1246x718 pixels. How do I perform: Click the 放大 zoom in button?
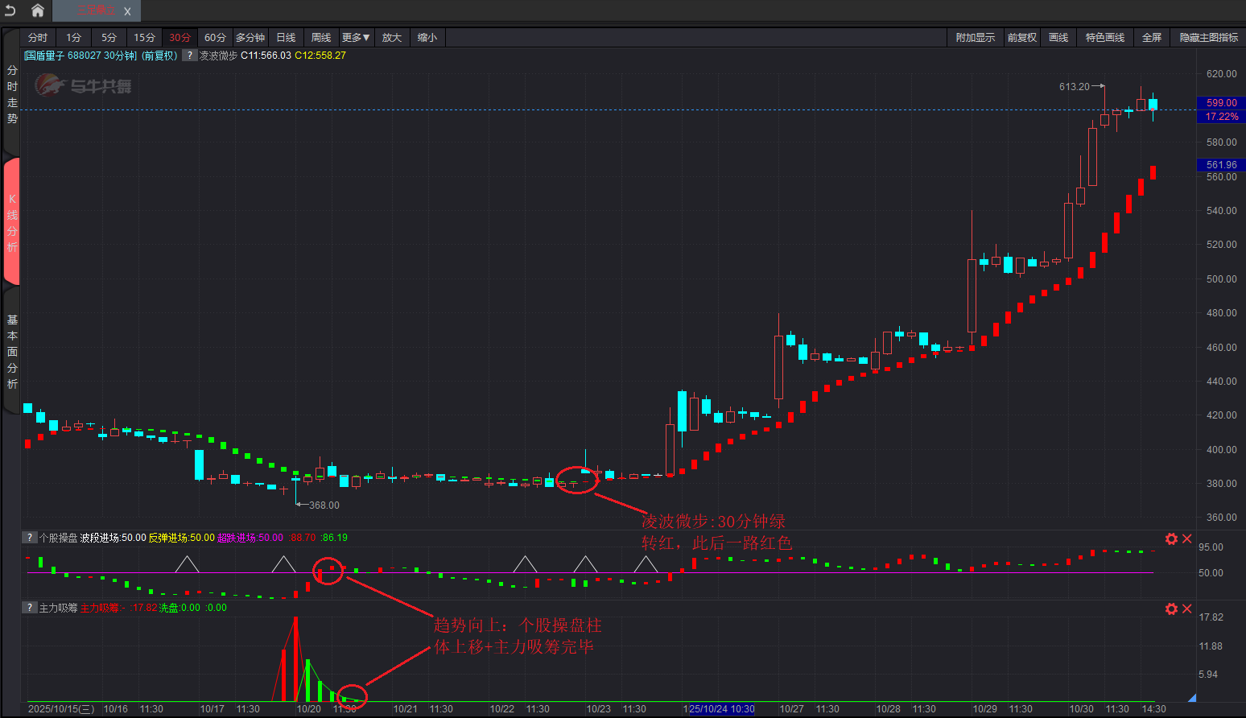[x=391, y=38]
